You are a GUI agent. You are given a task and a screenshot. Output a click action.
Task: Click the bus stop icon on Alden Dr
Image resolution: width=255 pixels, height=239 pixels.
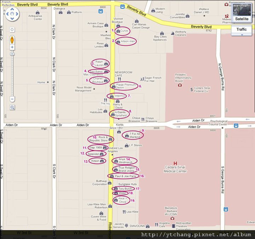point(236,125)
